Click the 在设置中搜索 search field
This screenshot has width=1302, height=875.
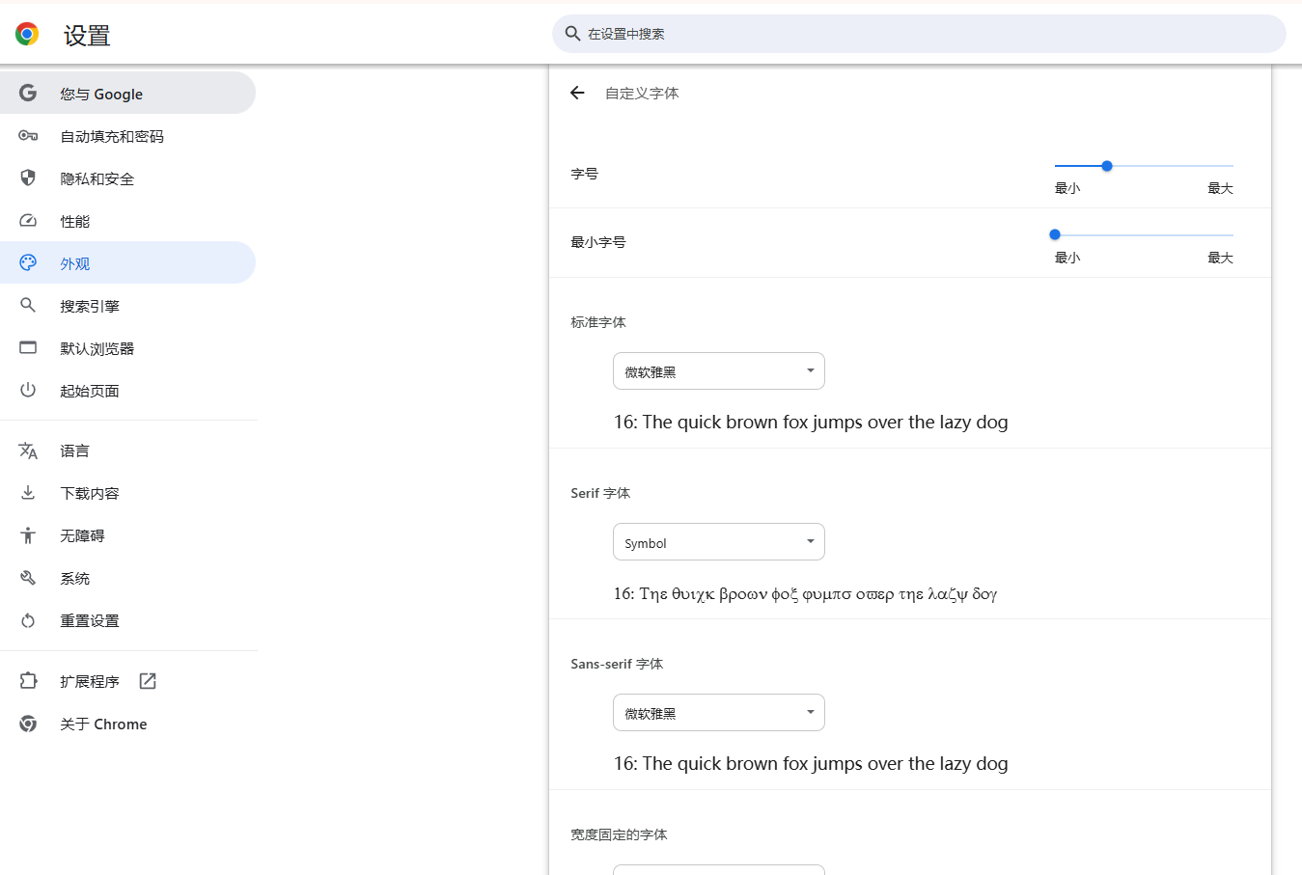(919, 34)
